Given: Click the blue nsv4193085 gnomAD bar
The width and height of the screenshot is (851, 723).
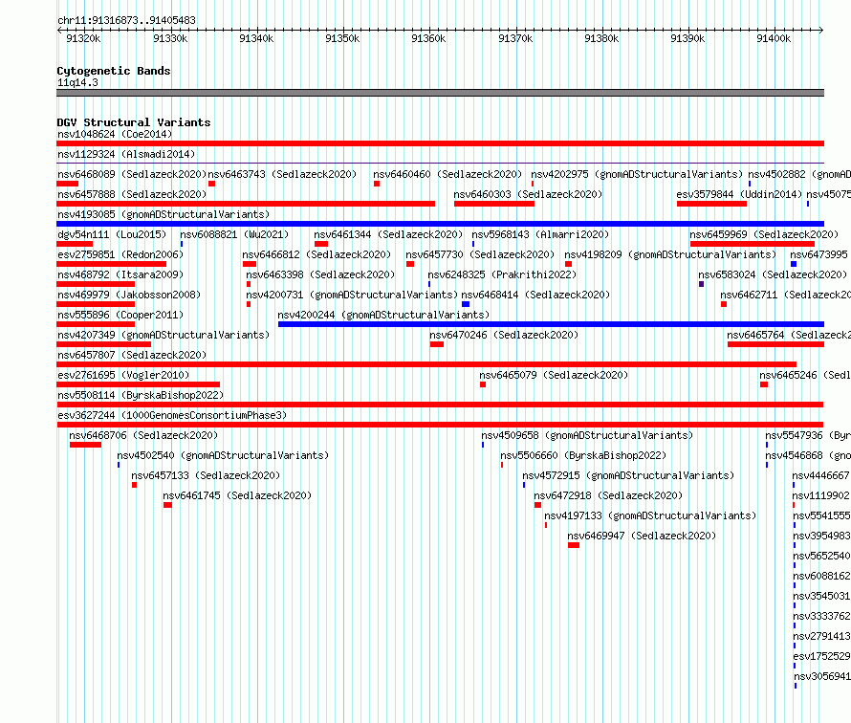Looking at the screenshot, I should (440, 224).
